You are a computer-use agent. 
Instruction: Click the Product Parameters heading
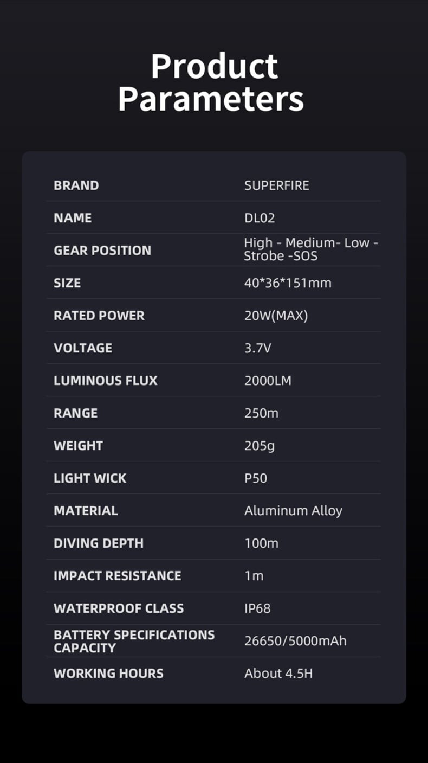pyautogui.click(x=211, y=82)
